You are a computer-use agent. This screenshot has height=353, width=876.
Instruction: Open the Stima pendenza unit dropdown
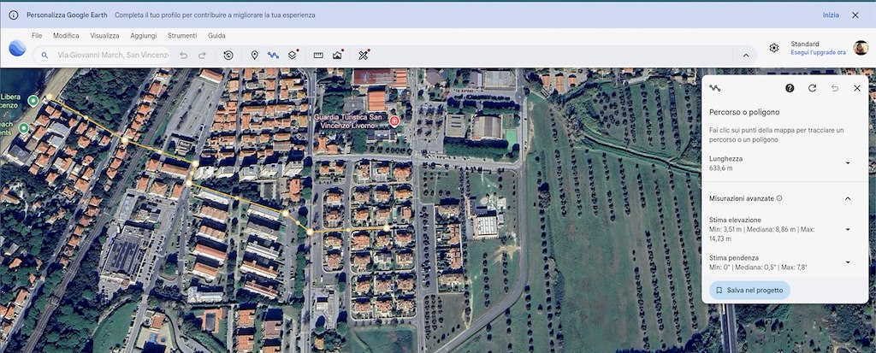click(x=847, y=262)
